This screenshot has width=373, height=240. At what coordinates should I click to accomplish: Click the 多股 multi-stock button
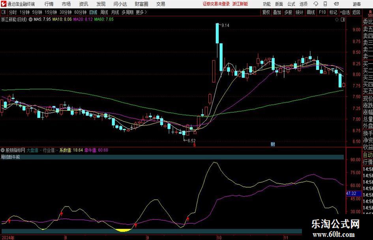(288, 12)
